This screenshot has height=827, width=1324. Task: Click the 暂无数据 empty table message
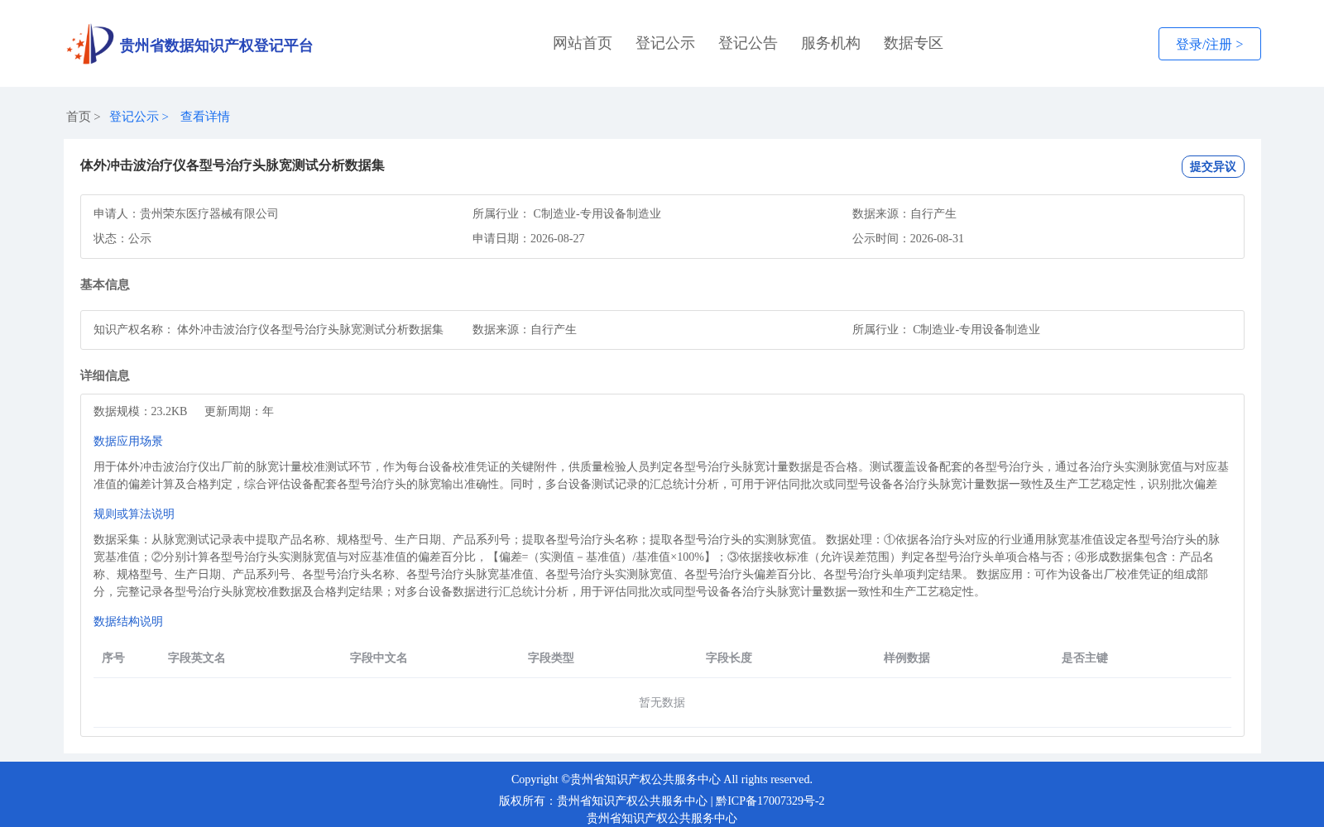662,703
